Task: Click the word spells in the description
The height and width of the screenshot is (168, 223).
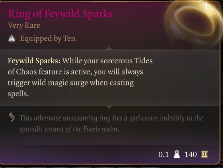Action: [16, 94]
